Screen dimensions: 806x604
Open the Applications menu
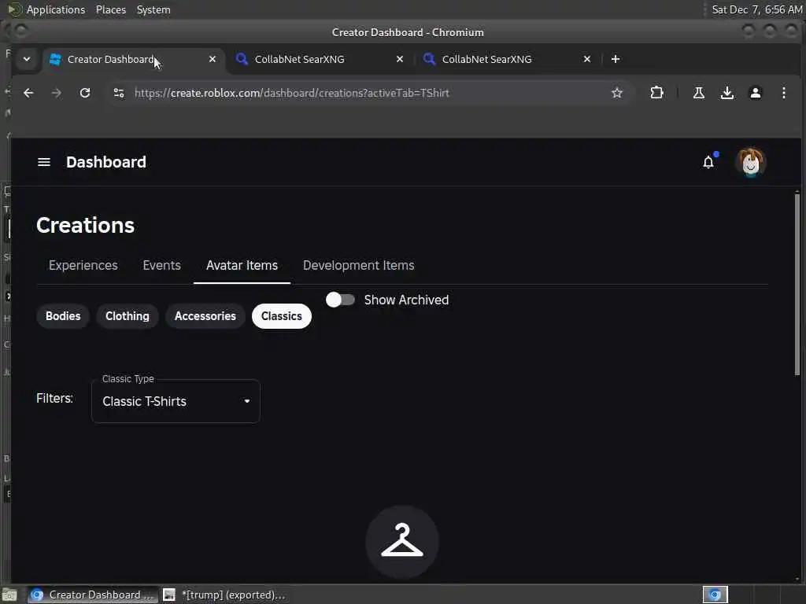[56, 9]
